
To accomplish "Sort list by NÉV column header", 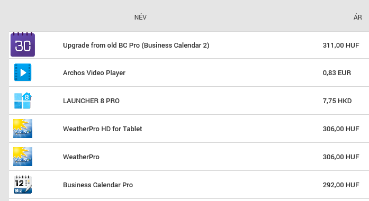I will [140, 17].
